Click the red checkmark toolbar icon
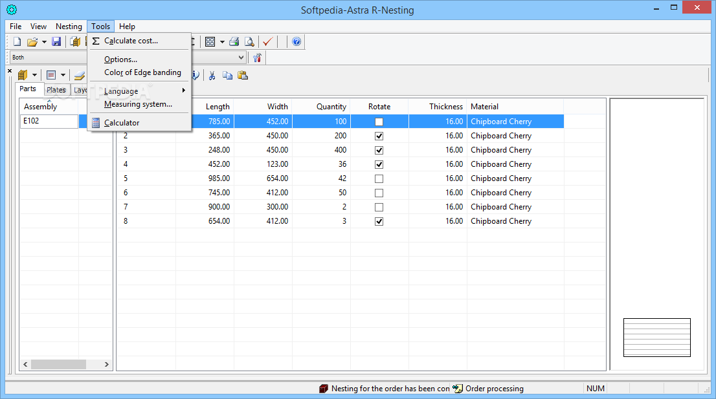This screenshot has width=716, height=399. click(268, 41)
